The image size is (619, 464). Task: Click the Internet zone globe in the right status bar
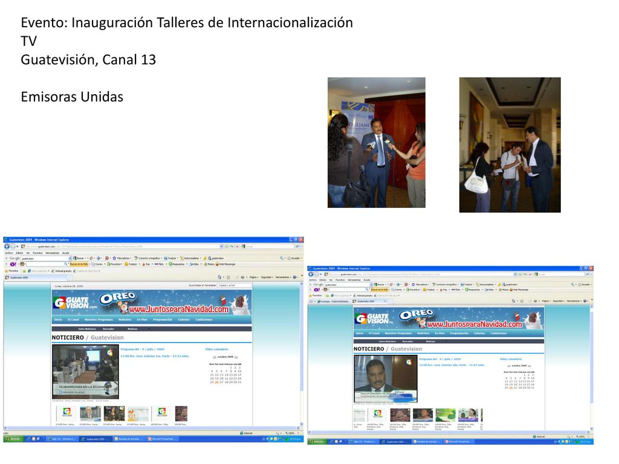tap(534, 437)
